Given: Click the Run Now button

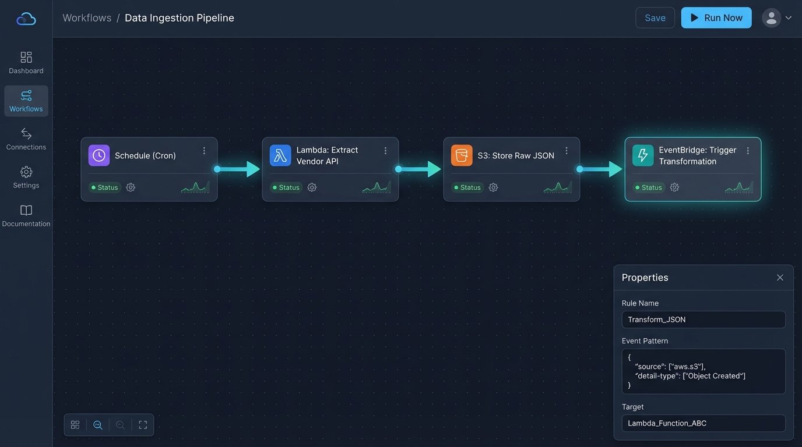Looking at the screenshot, I should click(x=716, y=17).
